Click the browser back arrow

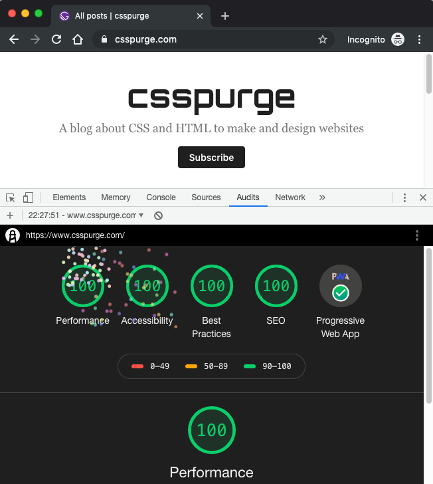click(x=14, y=40)
